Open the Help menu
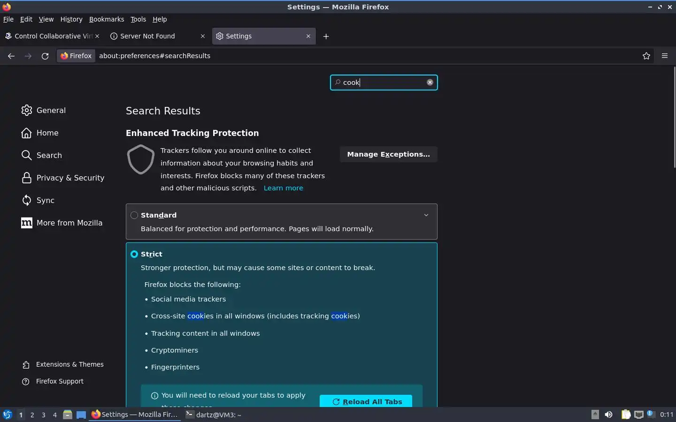This screenshot has width=676, height=422. tap(160, 19)
